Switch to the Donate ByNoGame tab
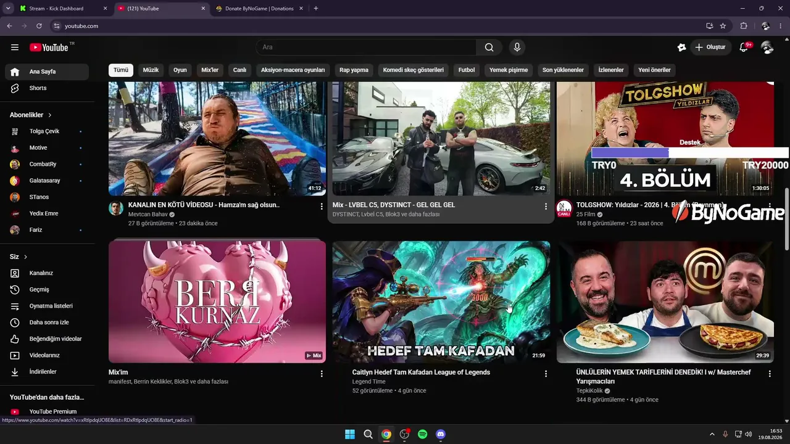Screen dimensions: 790x444 (259, 9)
